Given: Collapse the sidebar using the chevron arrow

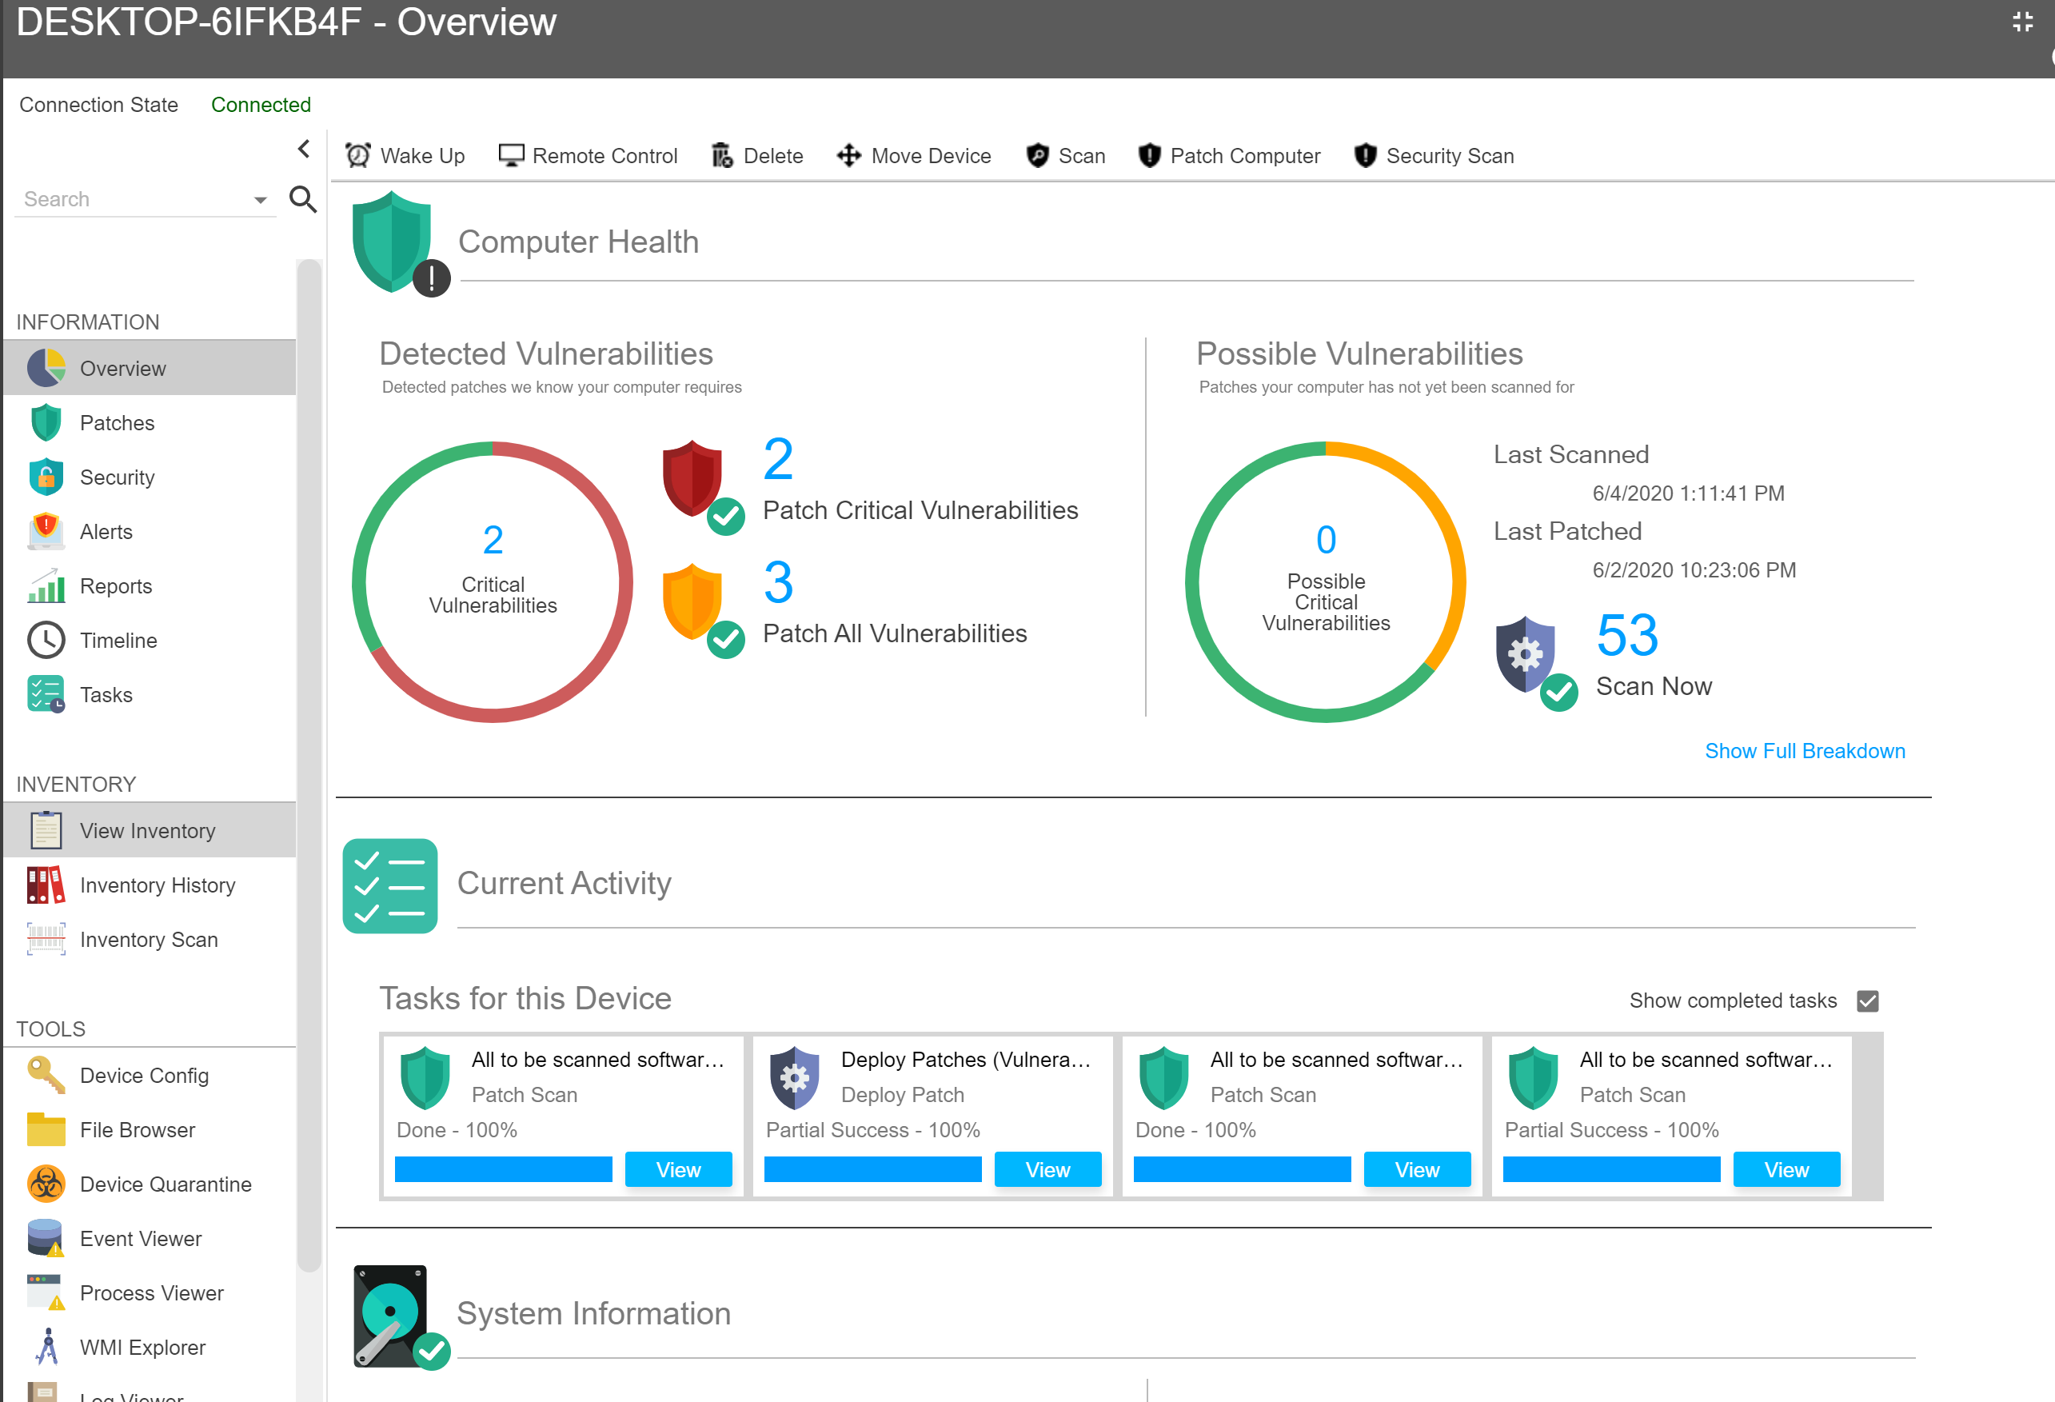Looking at the screenshot, I should [x=304, y=149].
